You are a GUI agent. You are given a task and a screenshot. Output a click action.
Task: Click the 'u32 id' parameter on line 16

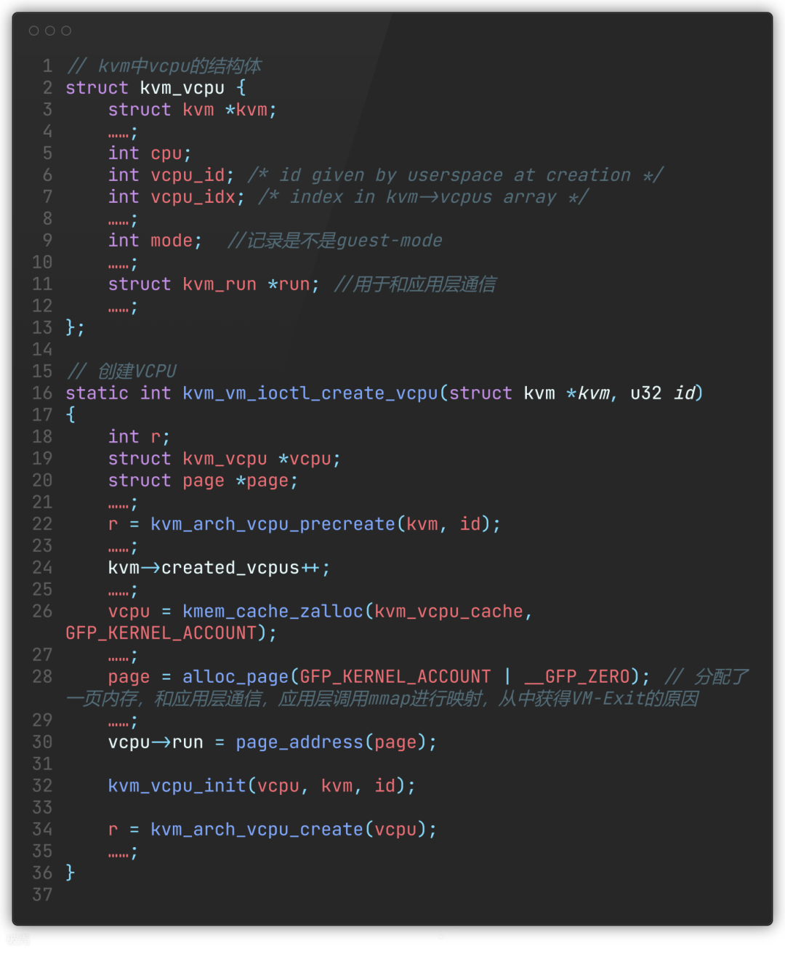(x=663, y=393)
